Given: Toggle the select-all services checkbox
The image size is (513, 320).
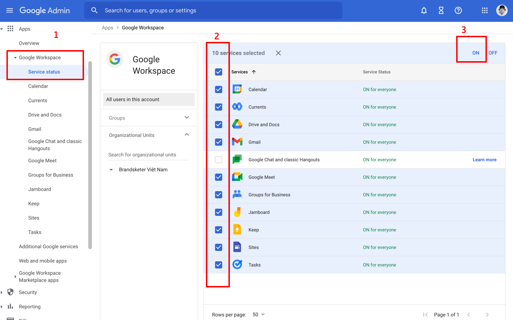Looking at the screenshot, I should point(219,72).
